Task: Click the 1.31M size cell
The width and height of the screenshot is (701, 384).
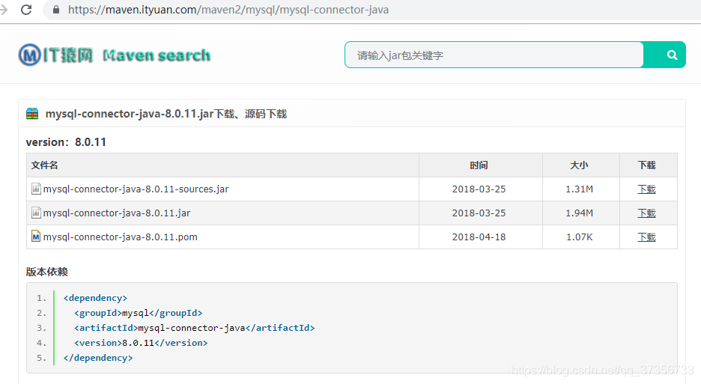Action: (580, 189)
